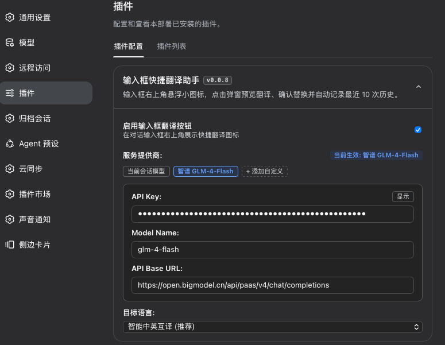This screenshot has height=345, width=445.
Task: Collapse the 输入框快捷翻译助手 plugin card
Action: 419,87
